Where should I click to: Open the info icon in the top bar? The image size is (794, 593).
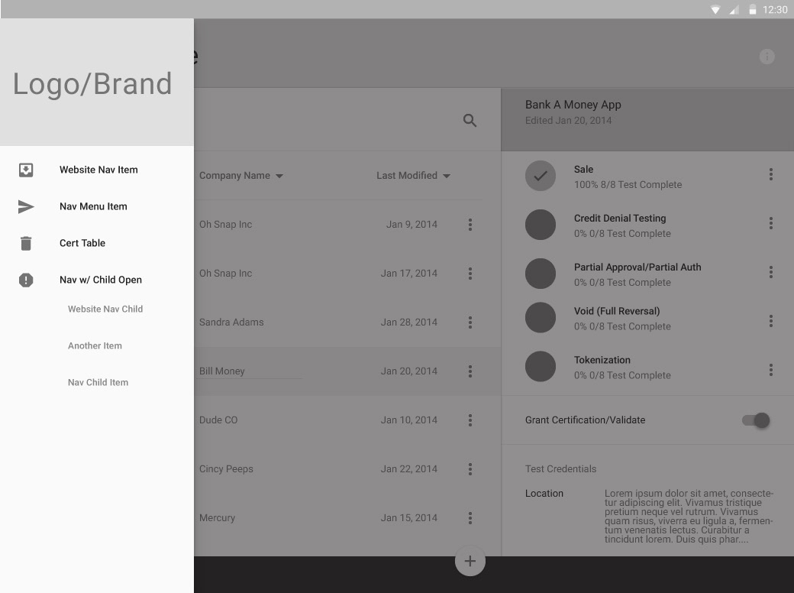[x=767, y=57]
